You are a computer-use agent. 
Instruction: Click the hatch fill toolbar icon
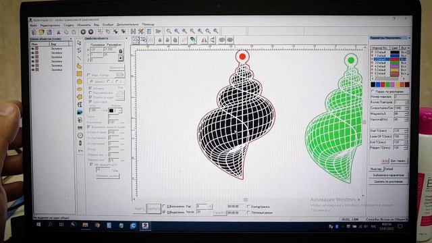point(133,32)
